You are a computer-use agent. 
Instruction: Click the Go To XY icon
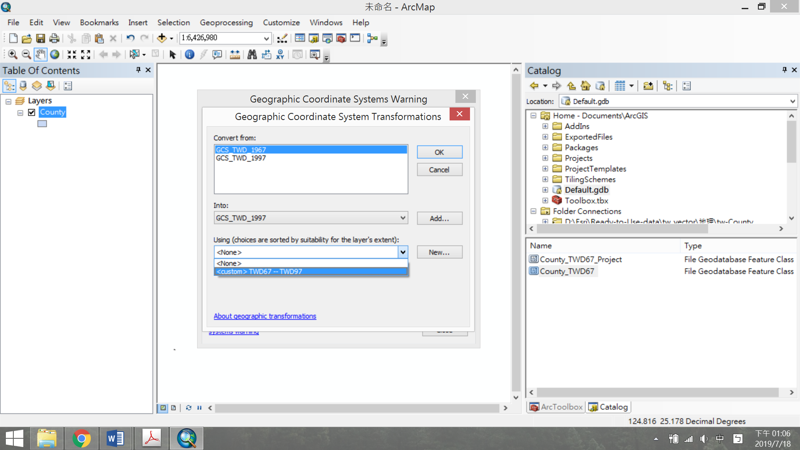point(280,55)
